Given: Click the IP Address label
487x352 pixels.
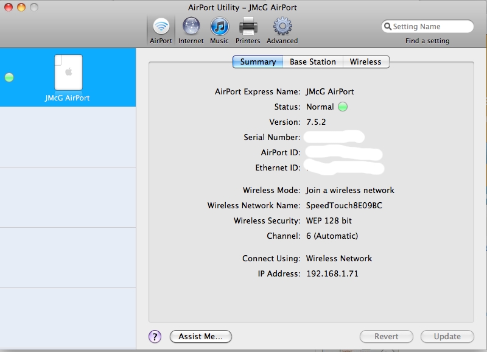Looking at the screenshot, I should point(279,273).
